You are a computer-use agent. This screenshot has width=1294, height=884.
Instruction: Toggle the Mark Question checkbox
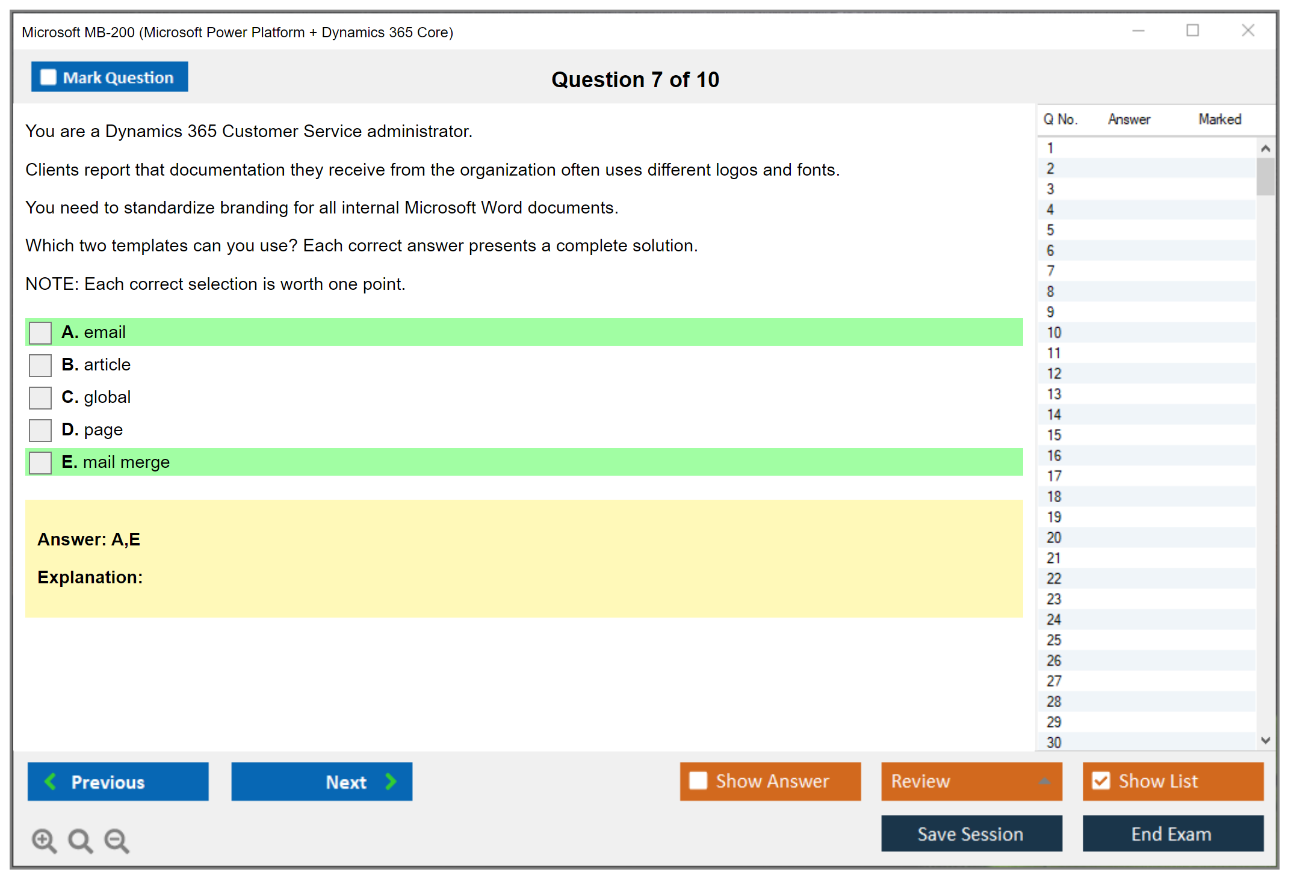[48, 78]
